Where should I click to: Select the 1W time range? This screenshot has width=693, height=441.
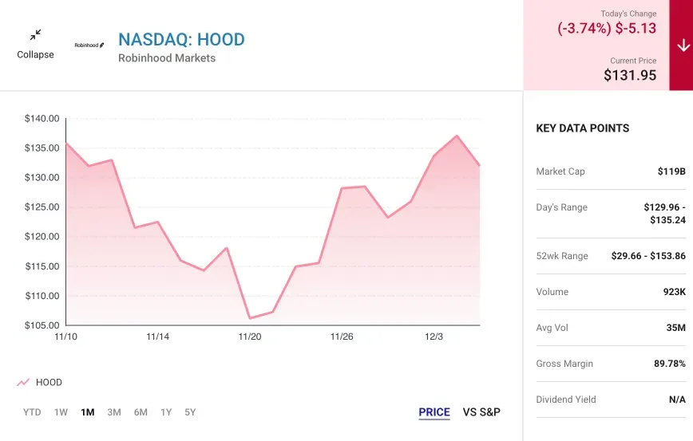pos(61,412)
